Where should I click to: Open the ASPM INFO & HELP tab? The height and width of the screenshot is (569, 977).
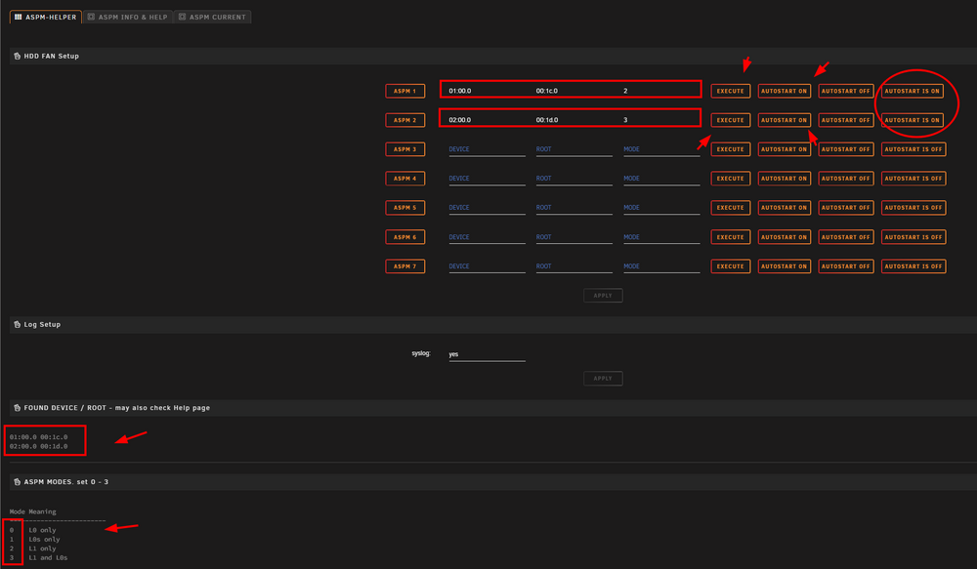pyautogui.click(x=128, y=17)
